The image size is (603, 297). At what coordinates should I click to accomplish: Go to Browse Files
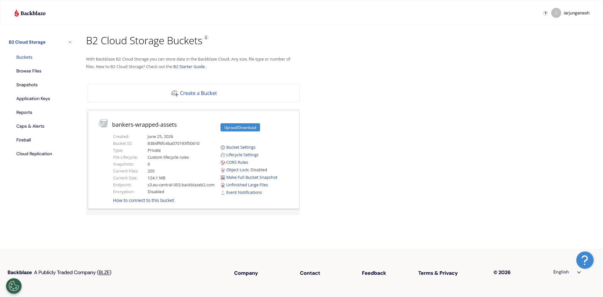point(29,71)
